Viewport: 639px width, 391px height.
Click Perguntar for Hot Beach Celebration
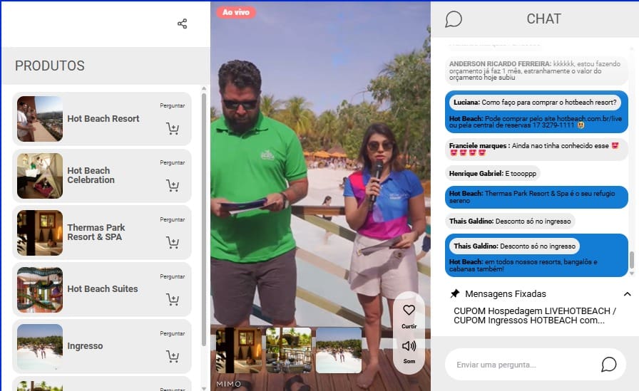click(173, 163)
